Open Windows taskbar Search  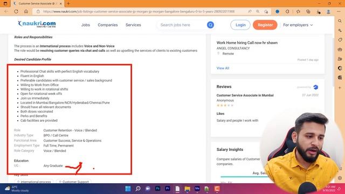[x=138, y=189]
